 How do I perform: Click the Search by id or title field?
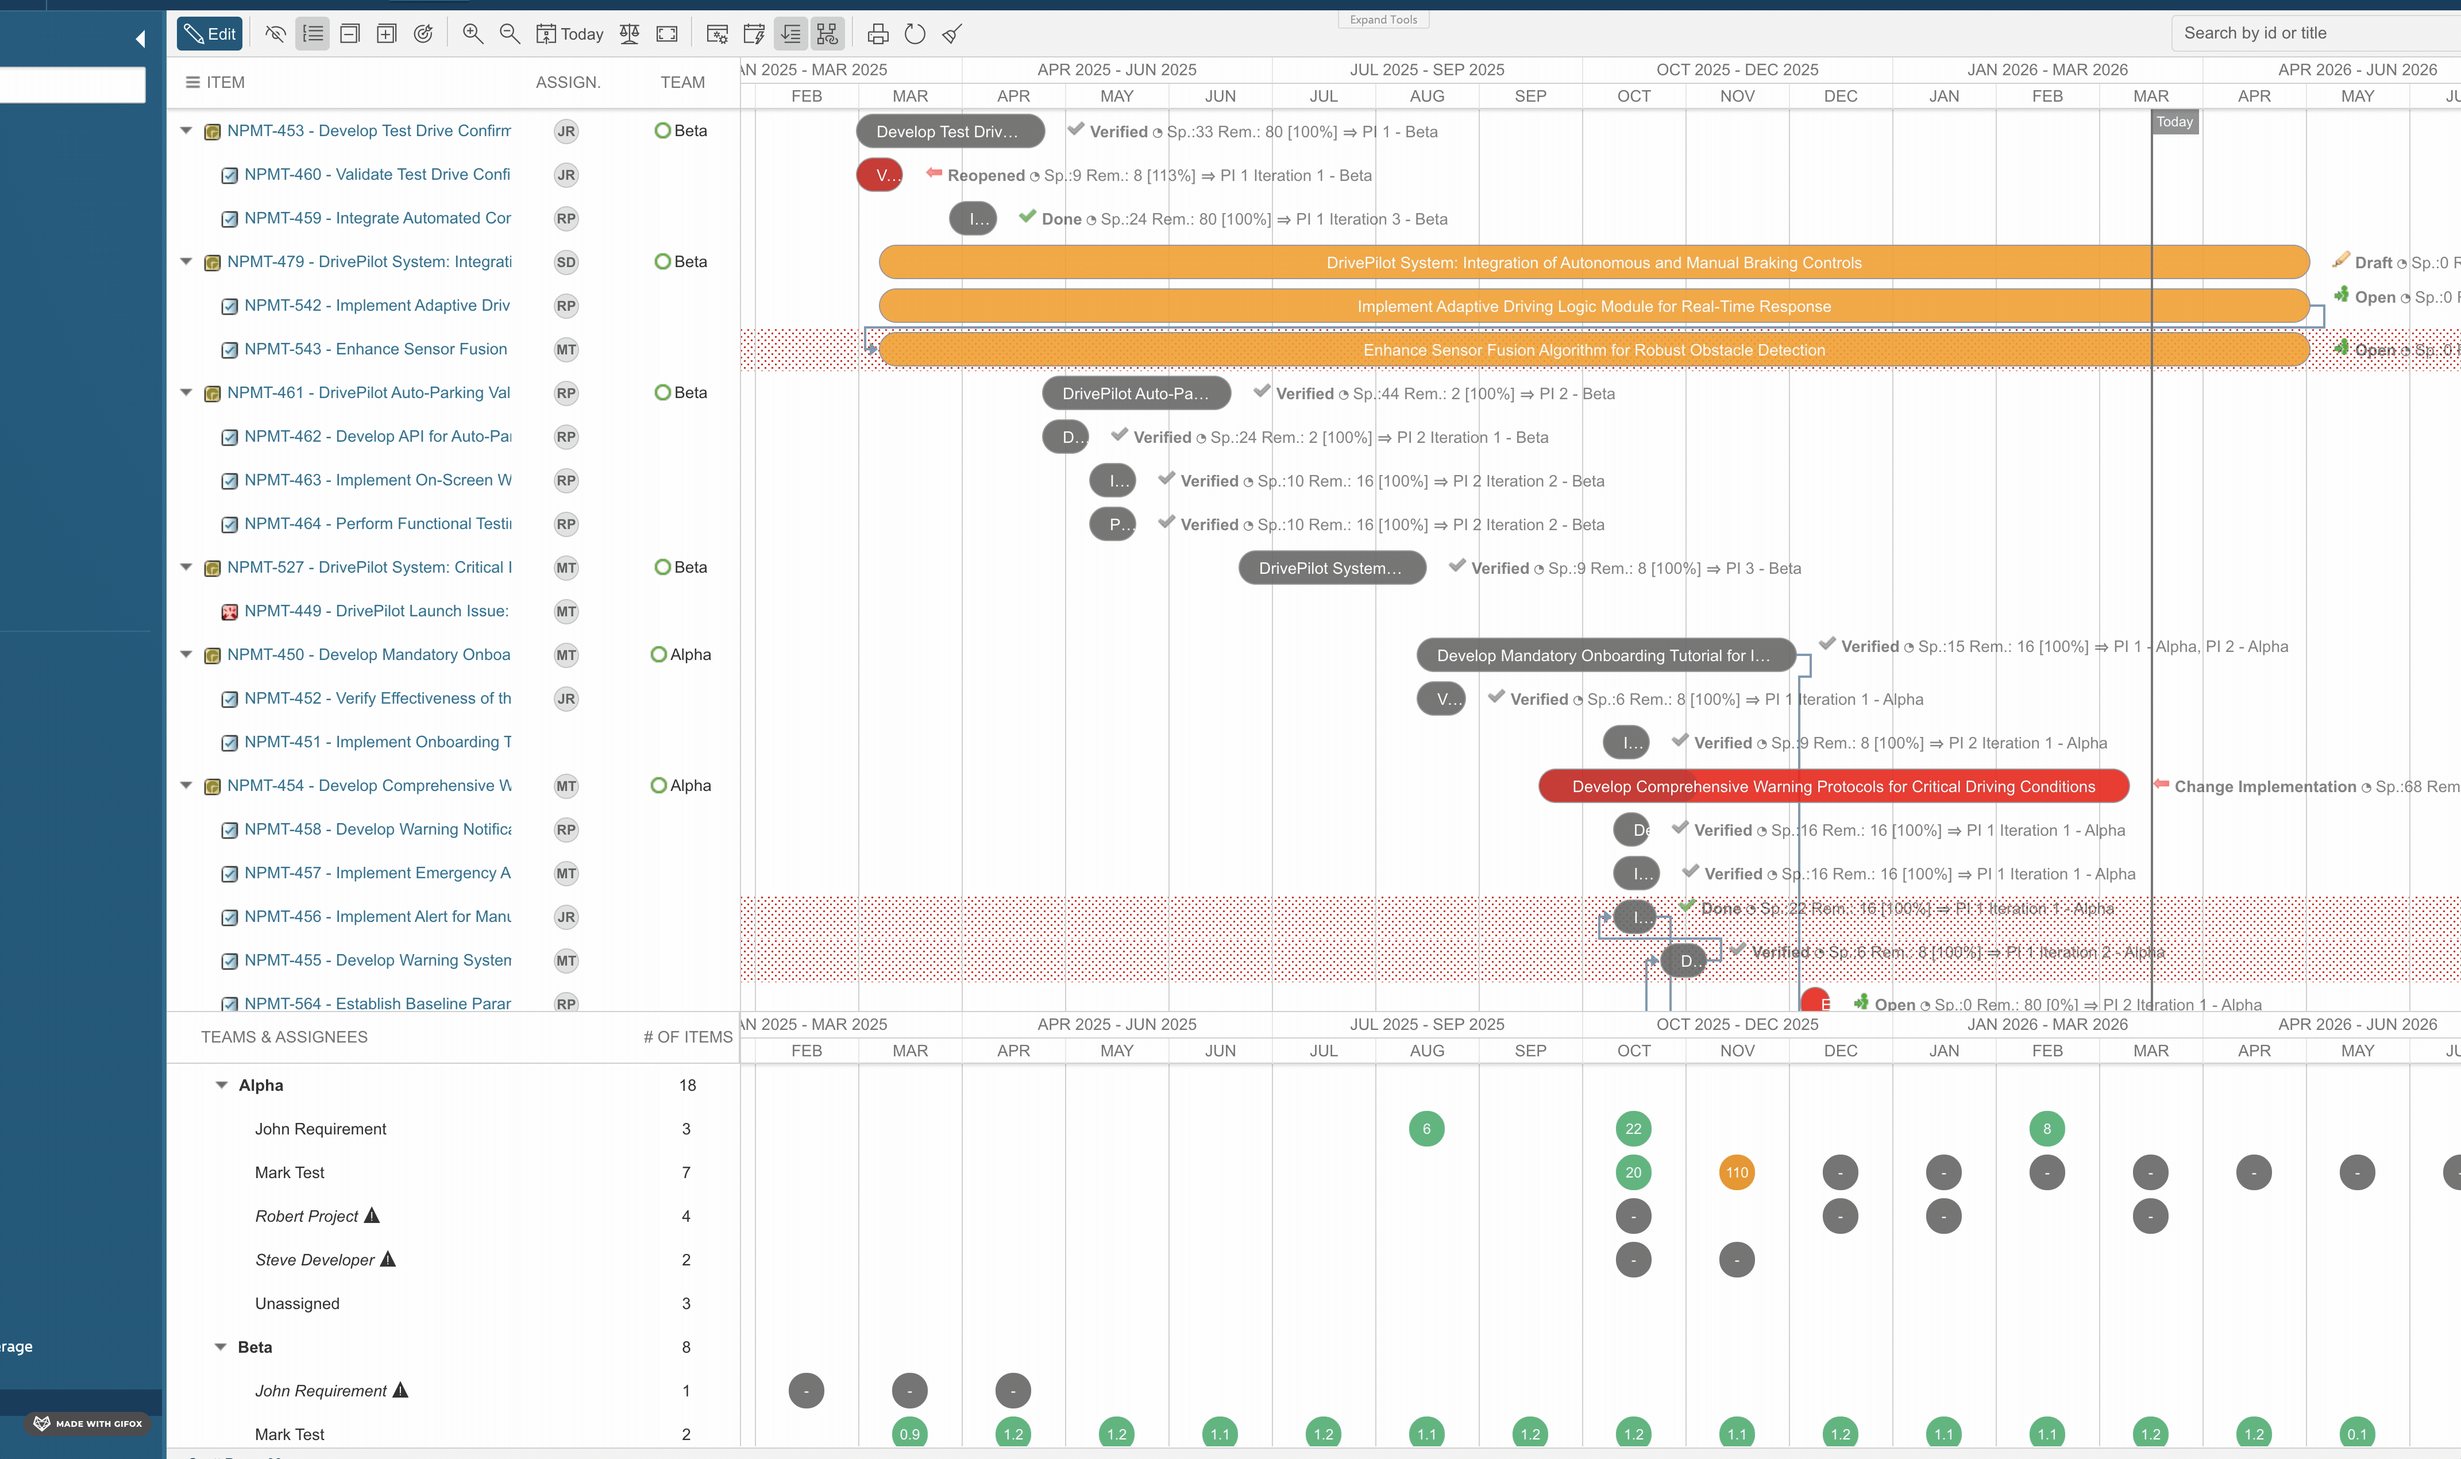2310,33
